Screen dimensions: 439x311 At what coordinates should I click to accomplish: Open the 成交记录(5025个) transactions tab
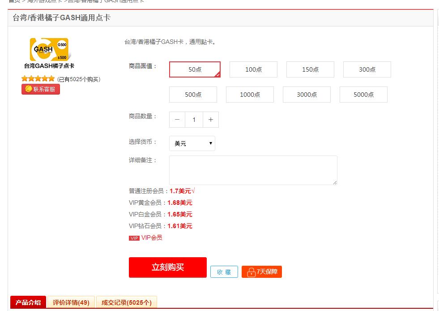(127, 302)
